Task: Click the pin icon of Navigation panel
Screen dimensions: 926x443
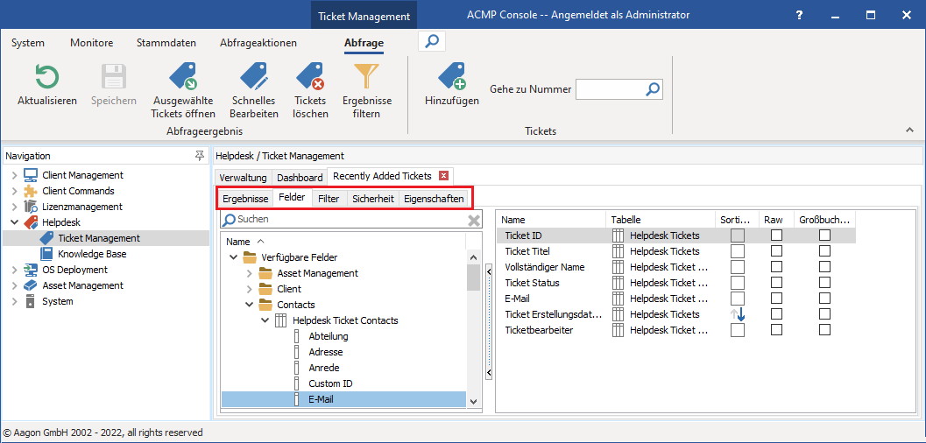Action: click(x=201, y=156)
